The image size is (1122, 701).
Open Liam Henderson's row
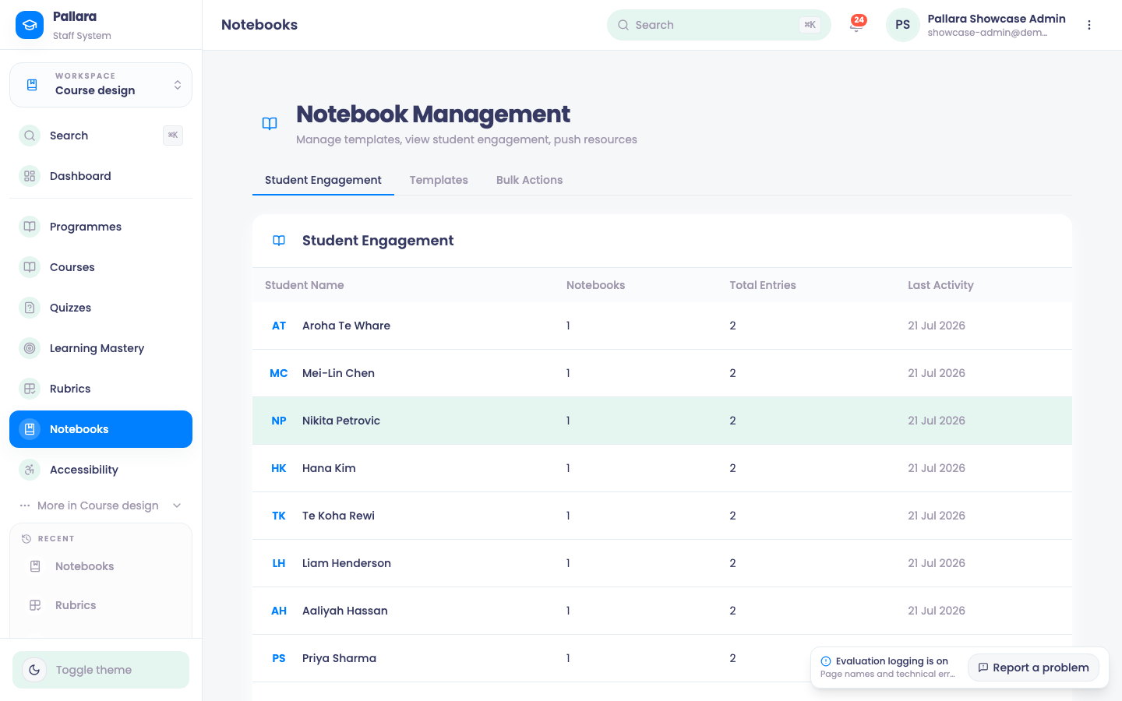click(x=662, y=563)
